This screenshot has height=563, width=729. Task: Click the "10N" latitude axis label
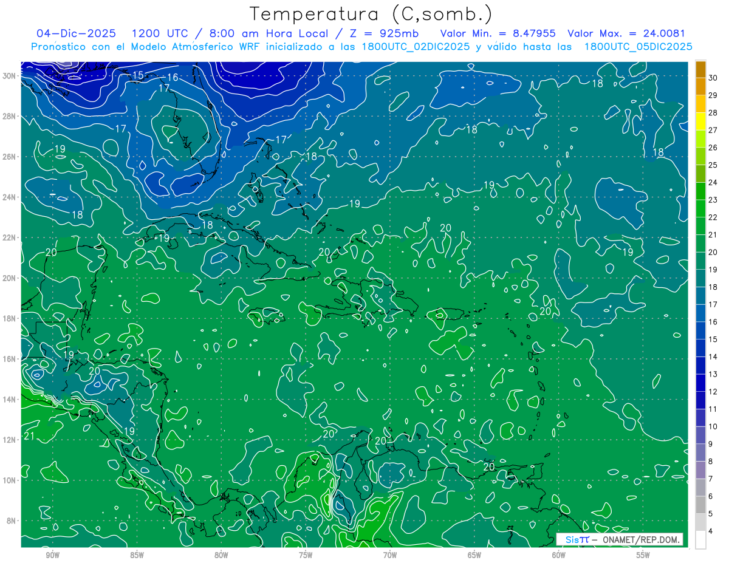point(9,480)
